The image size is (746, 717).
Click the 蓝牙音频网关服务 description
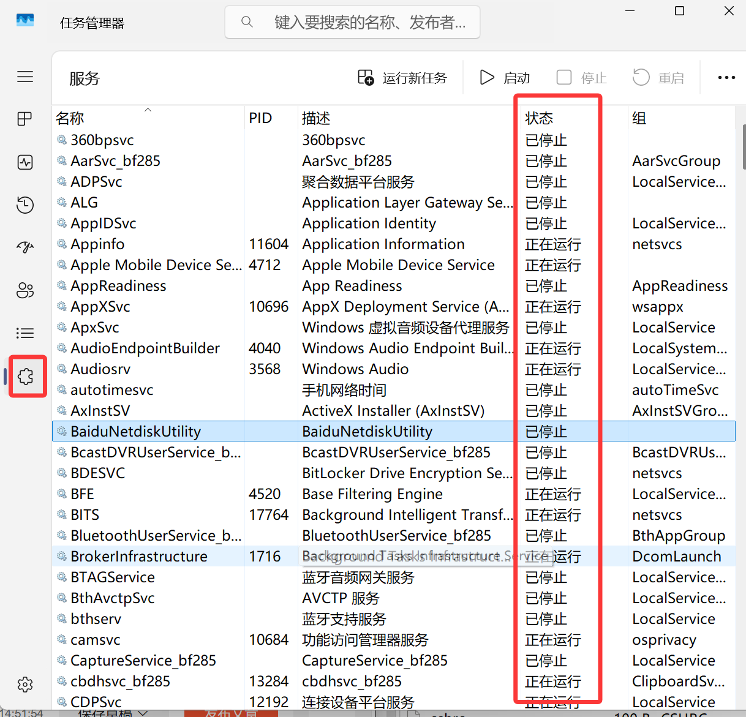pyautogui.click(x=358, y=577)
